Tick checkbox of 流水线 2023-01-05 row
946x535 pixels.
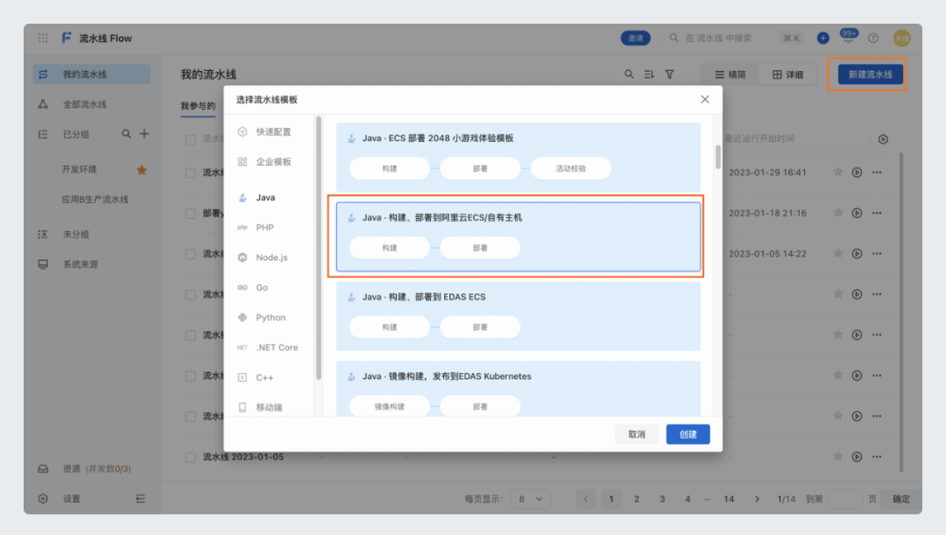point(191,457)
